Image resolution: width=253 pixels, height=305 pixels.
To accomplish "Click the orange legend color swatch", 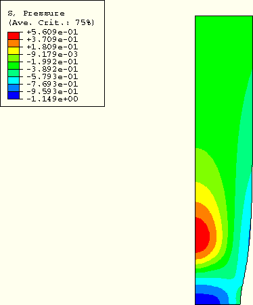I will coord(14,43).
